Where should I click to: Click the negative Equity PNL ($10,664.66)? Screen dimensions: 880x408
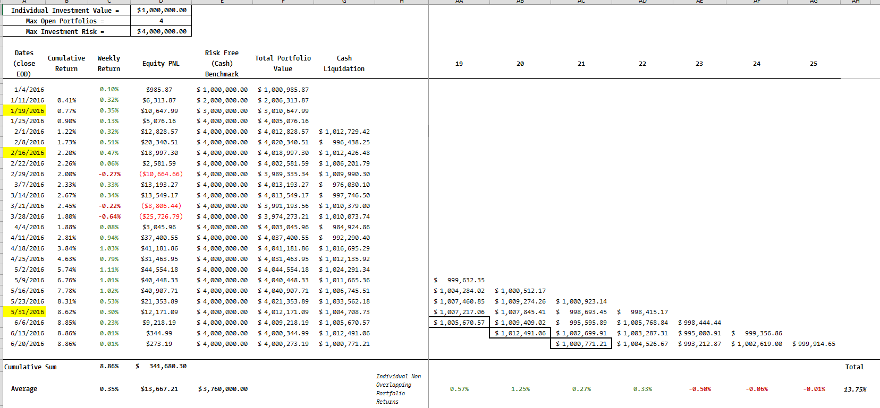161,174
